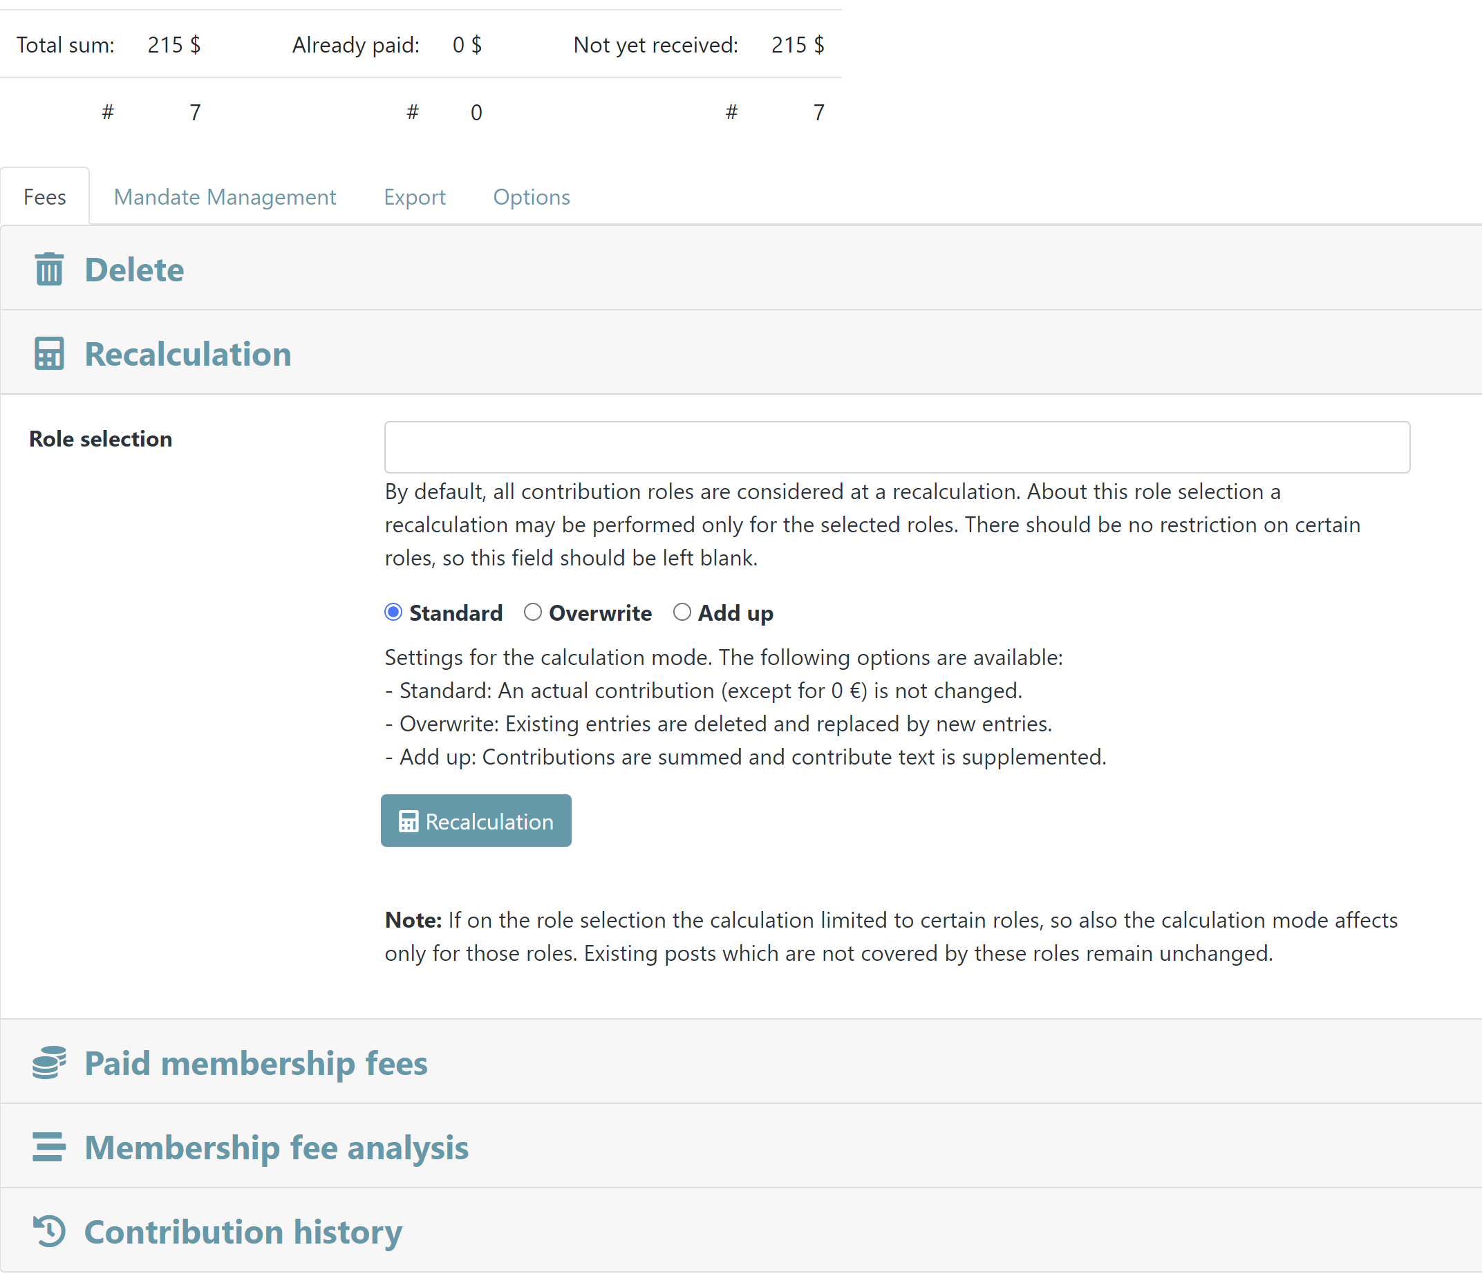This screenshot has height=1274, width=1482.
Task: Click the coins icon for Paid membership fees
Action: point(48,1062)
